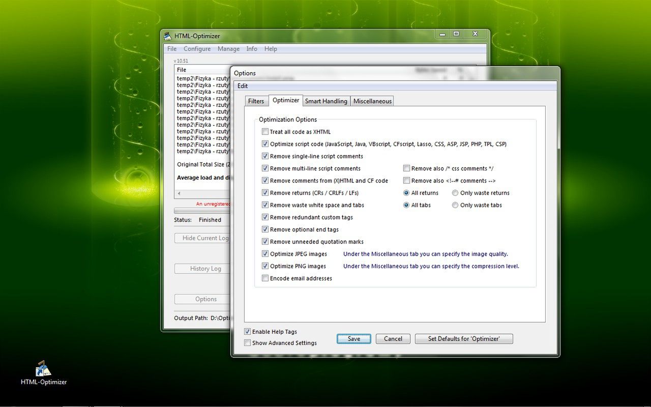Click the PNG compression level hint text
651x407 pixels.
pyautogui.click(x=431, y=266)
